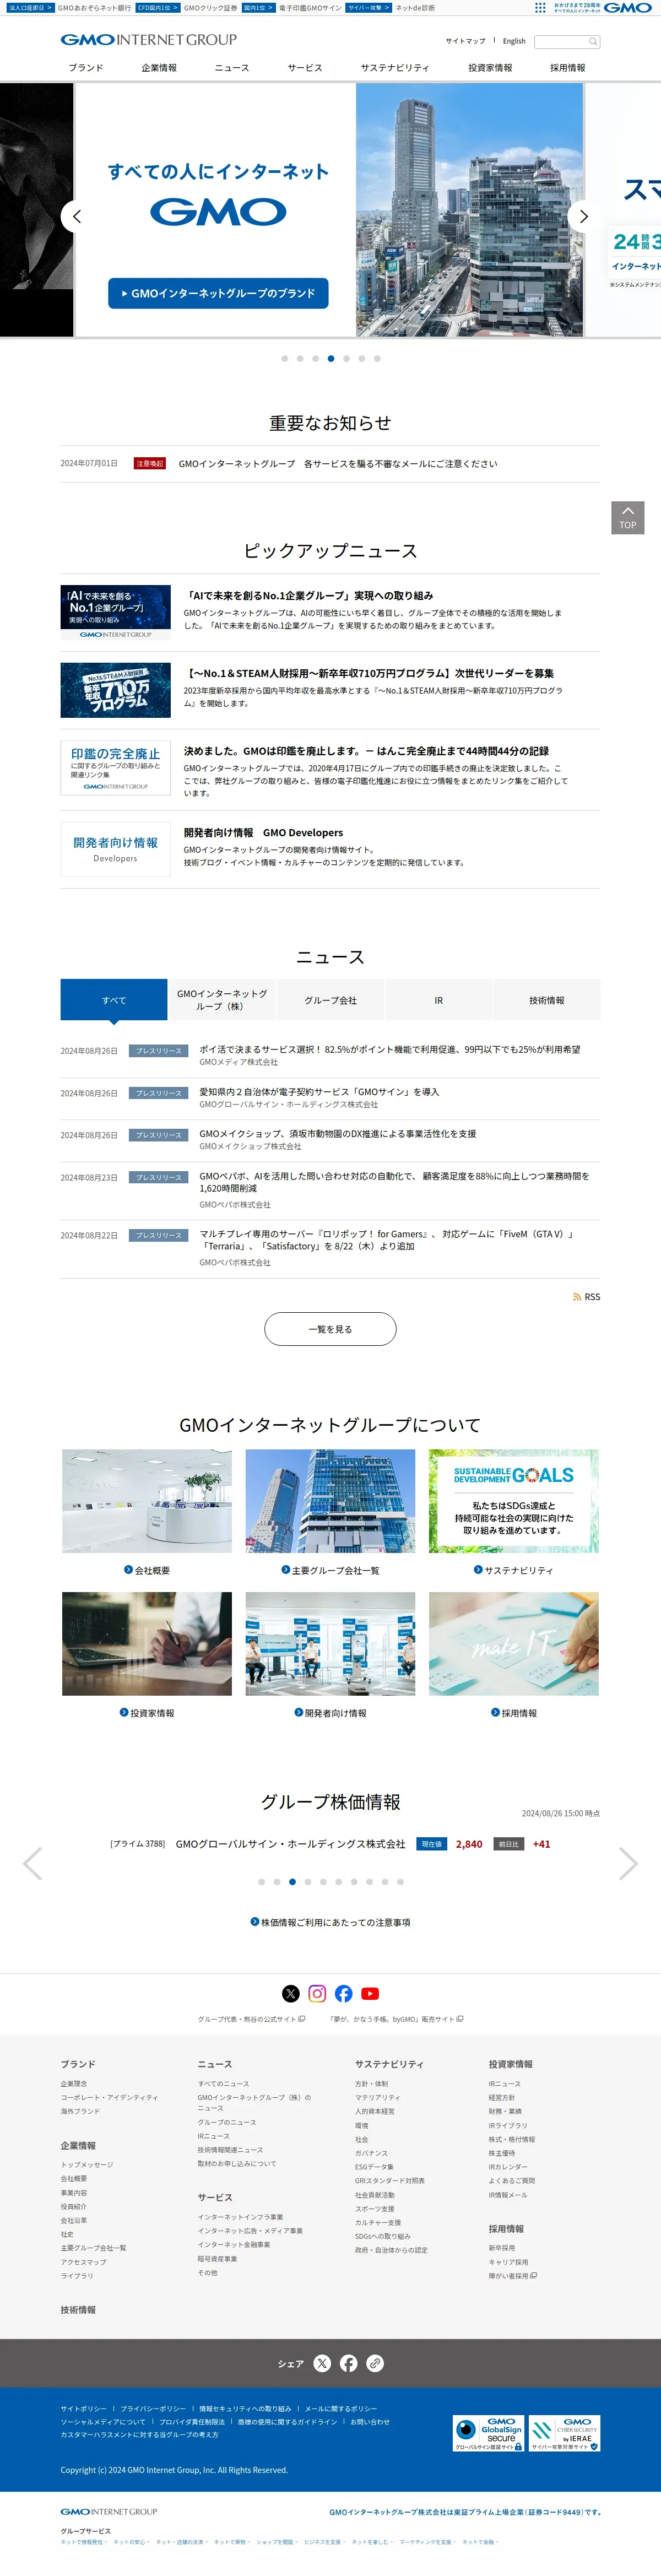Click the GMO Internet Group header logo
This screenshot has width=661, height=2576.
(x=149, y=40)
